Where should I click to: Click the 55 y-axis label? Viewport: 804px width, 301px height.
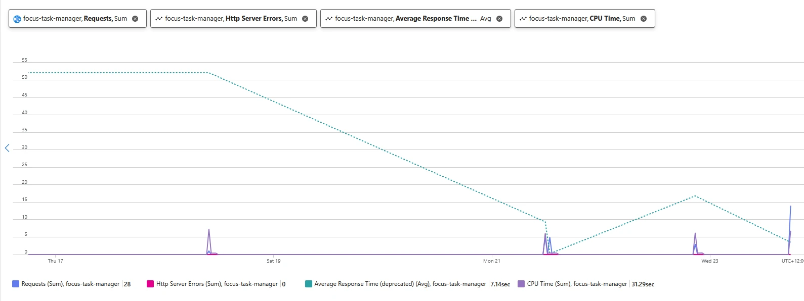[24, 60]
